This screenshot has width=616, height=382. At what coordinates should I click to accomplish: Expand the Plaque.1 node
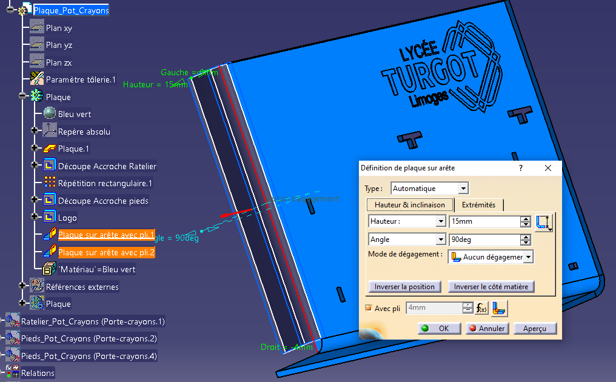pyautogui.click(x=35, y=148)
